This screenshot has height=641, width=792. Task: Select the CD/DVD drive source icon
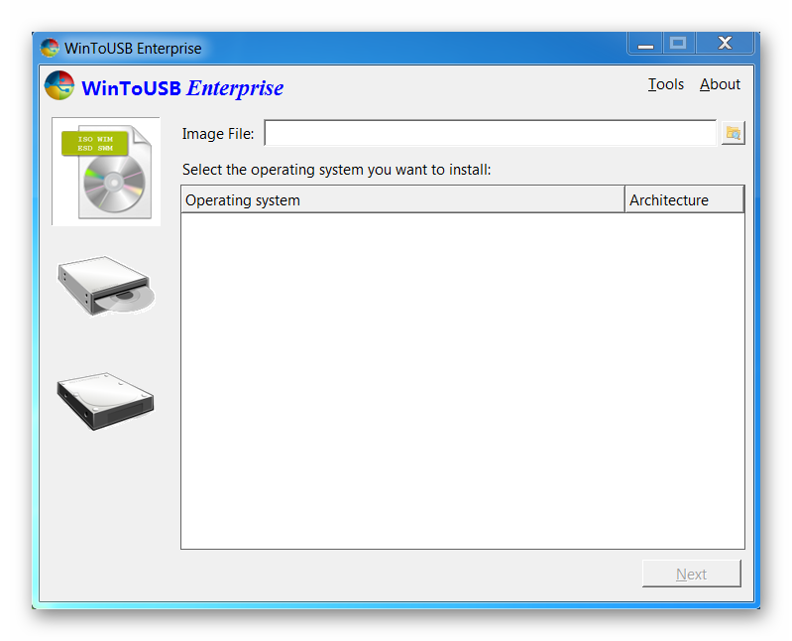[x=106, y=286]
